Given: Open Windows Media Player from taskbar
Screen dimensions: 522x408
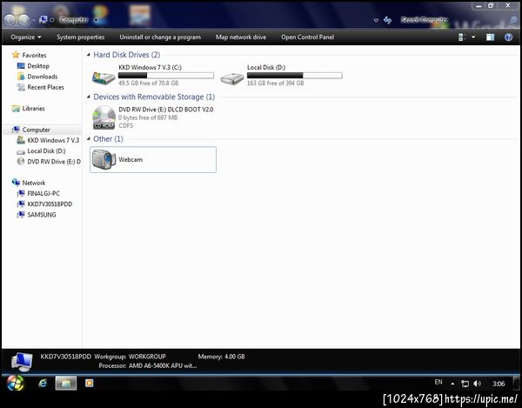Looking at the screenshot, I should (90, 384).
